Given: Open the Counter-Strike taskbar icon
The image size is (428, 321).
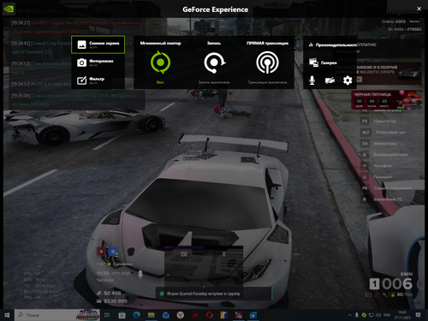Looking at the screenshot, I should click(224, 315).
